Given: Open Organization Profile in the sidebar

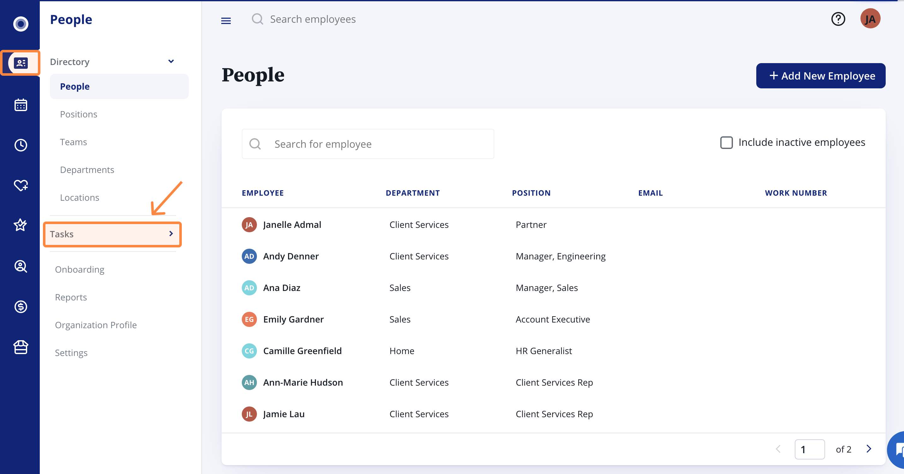Looking at the screenshot, I should coord(96,325).
